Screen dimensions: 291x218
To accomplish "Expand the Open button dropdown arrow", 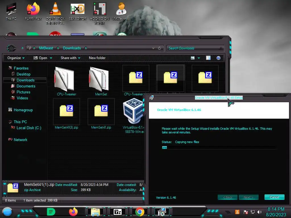I will pos(51,58).
